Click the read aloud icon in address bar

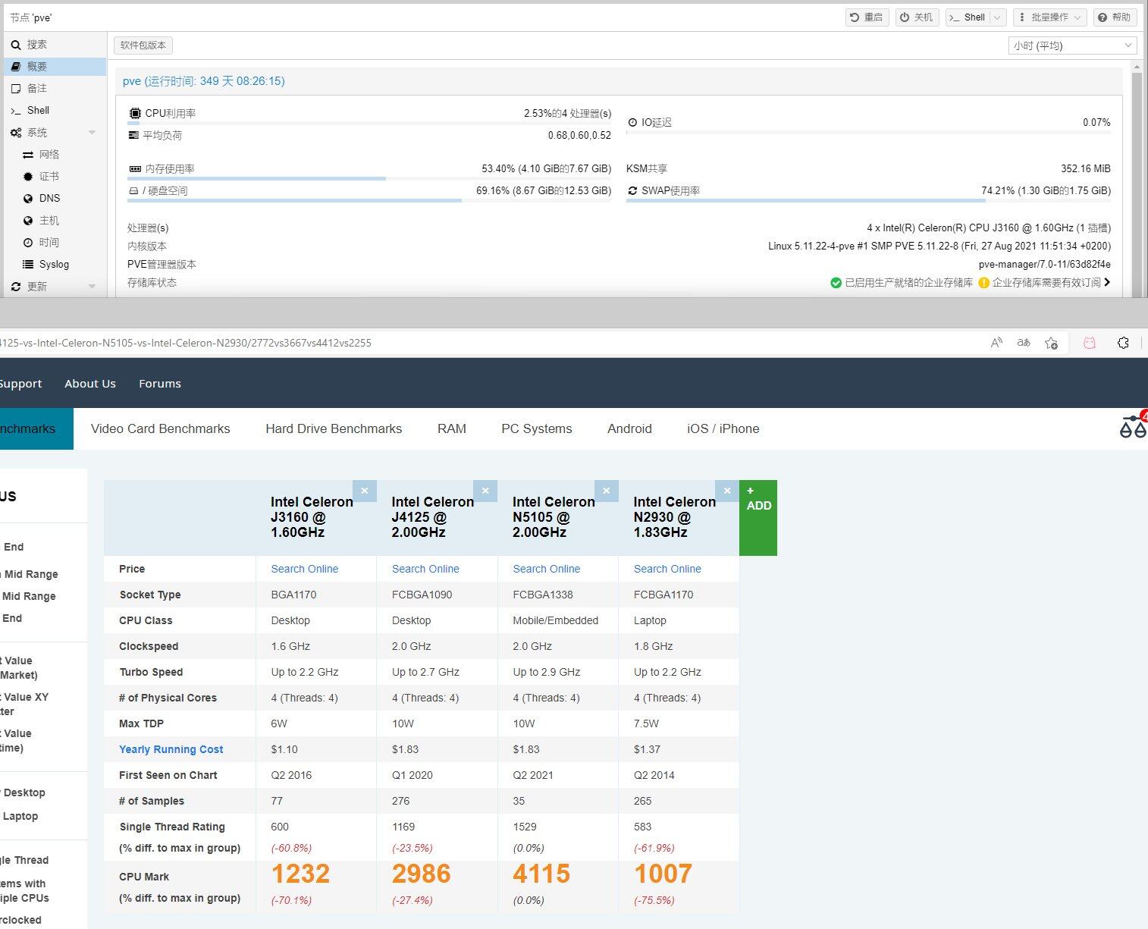tap(996, 343)
